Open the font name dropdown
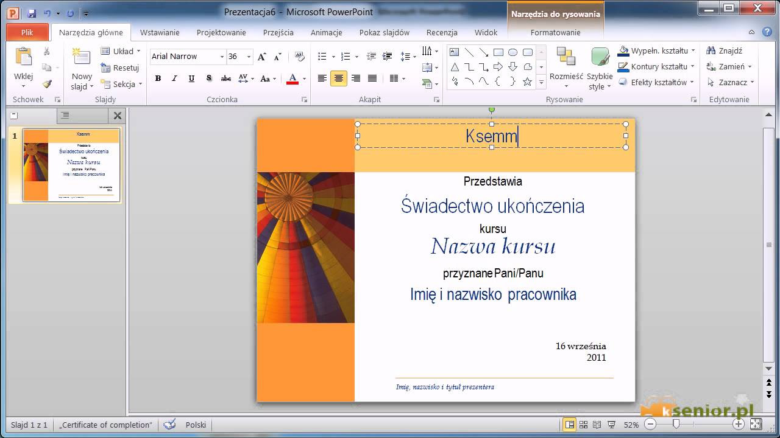Screen dimensions: 780x438 pyautogui.click(x=222, y=57)
